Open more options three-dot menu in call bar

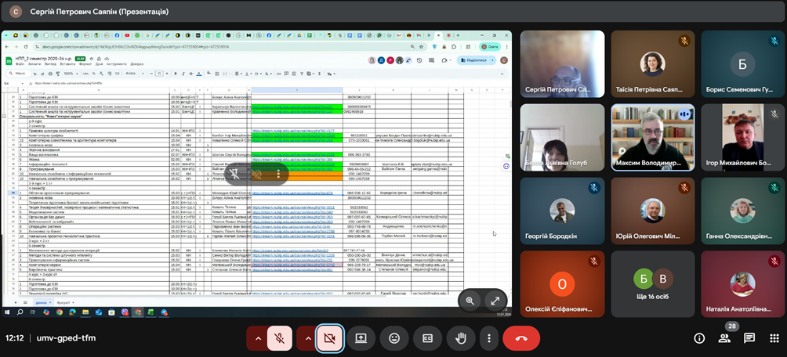pyautogui.click(x=489, y=338)
